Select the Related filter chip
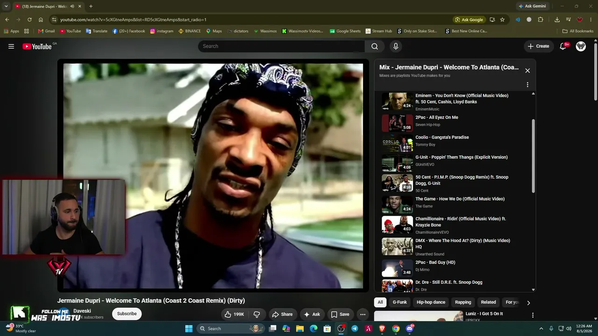598x336 pixels. 488,302
